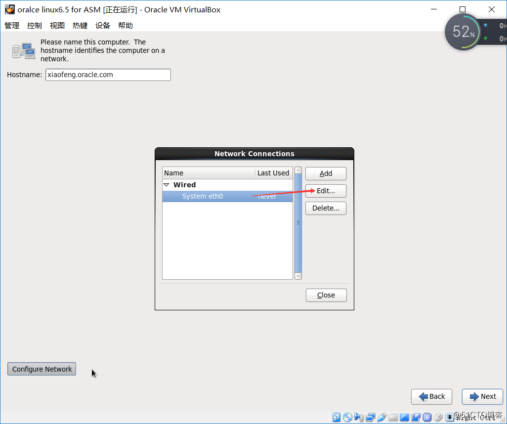Click the Hostname input field
Image resolution: width=507 pixels, height=424 pixels.
[x=108, y=75]
